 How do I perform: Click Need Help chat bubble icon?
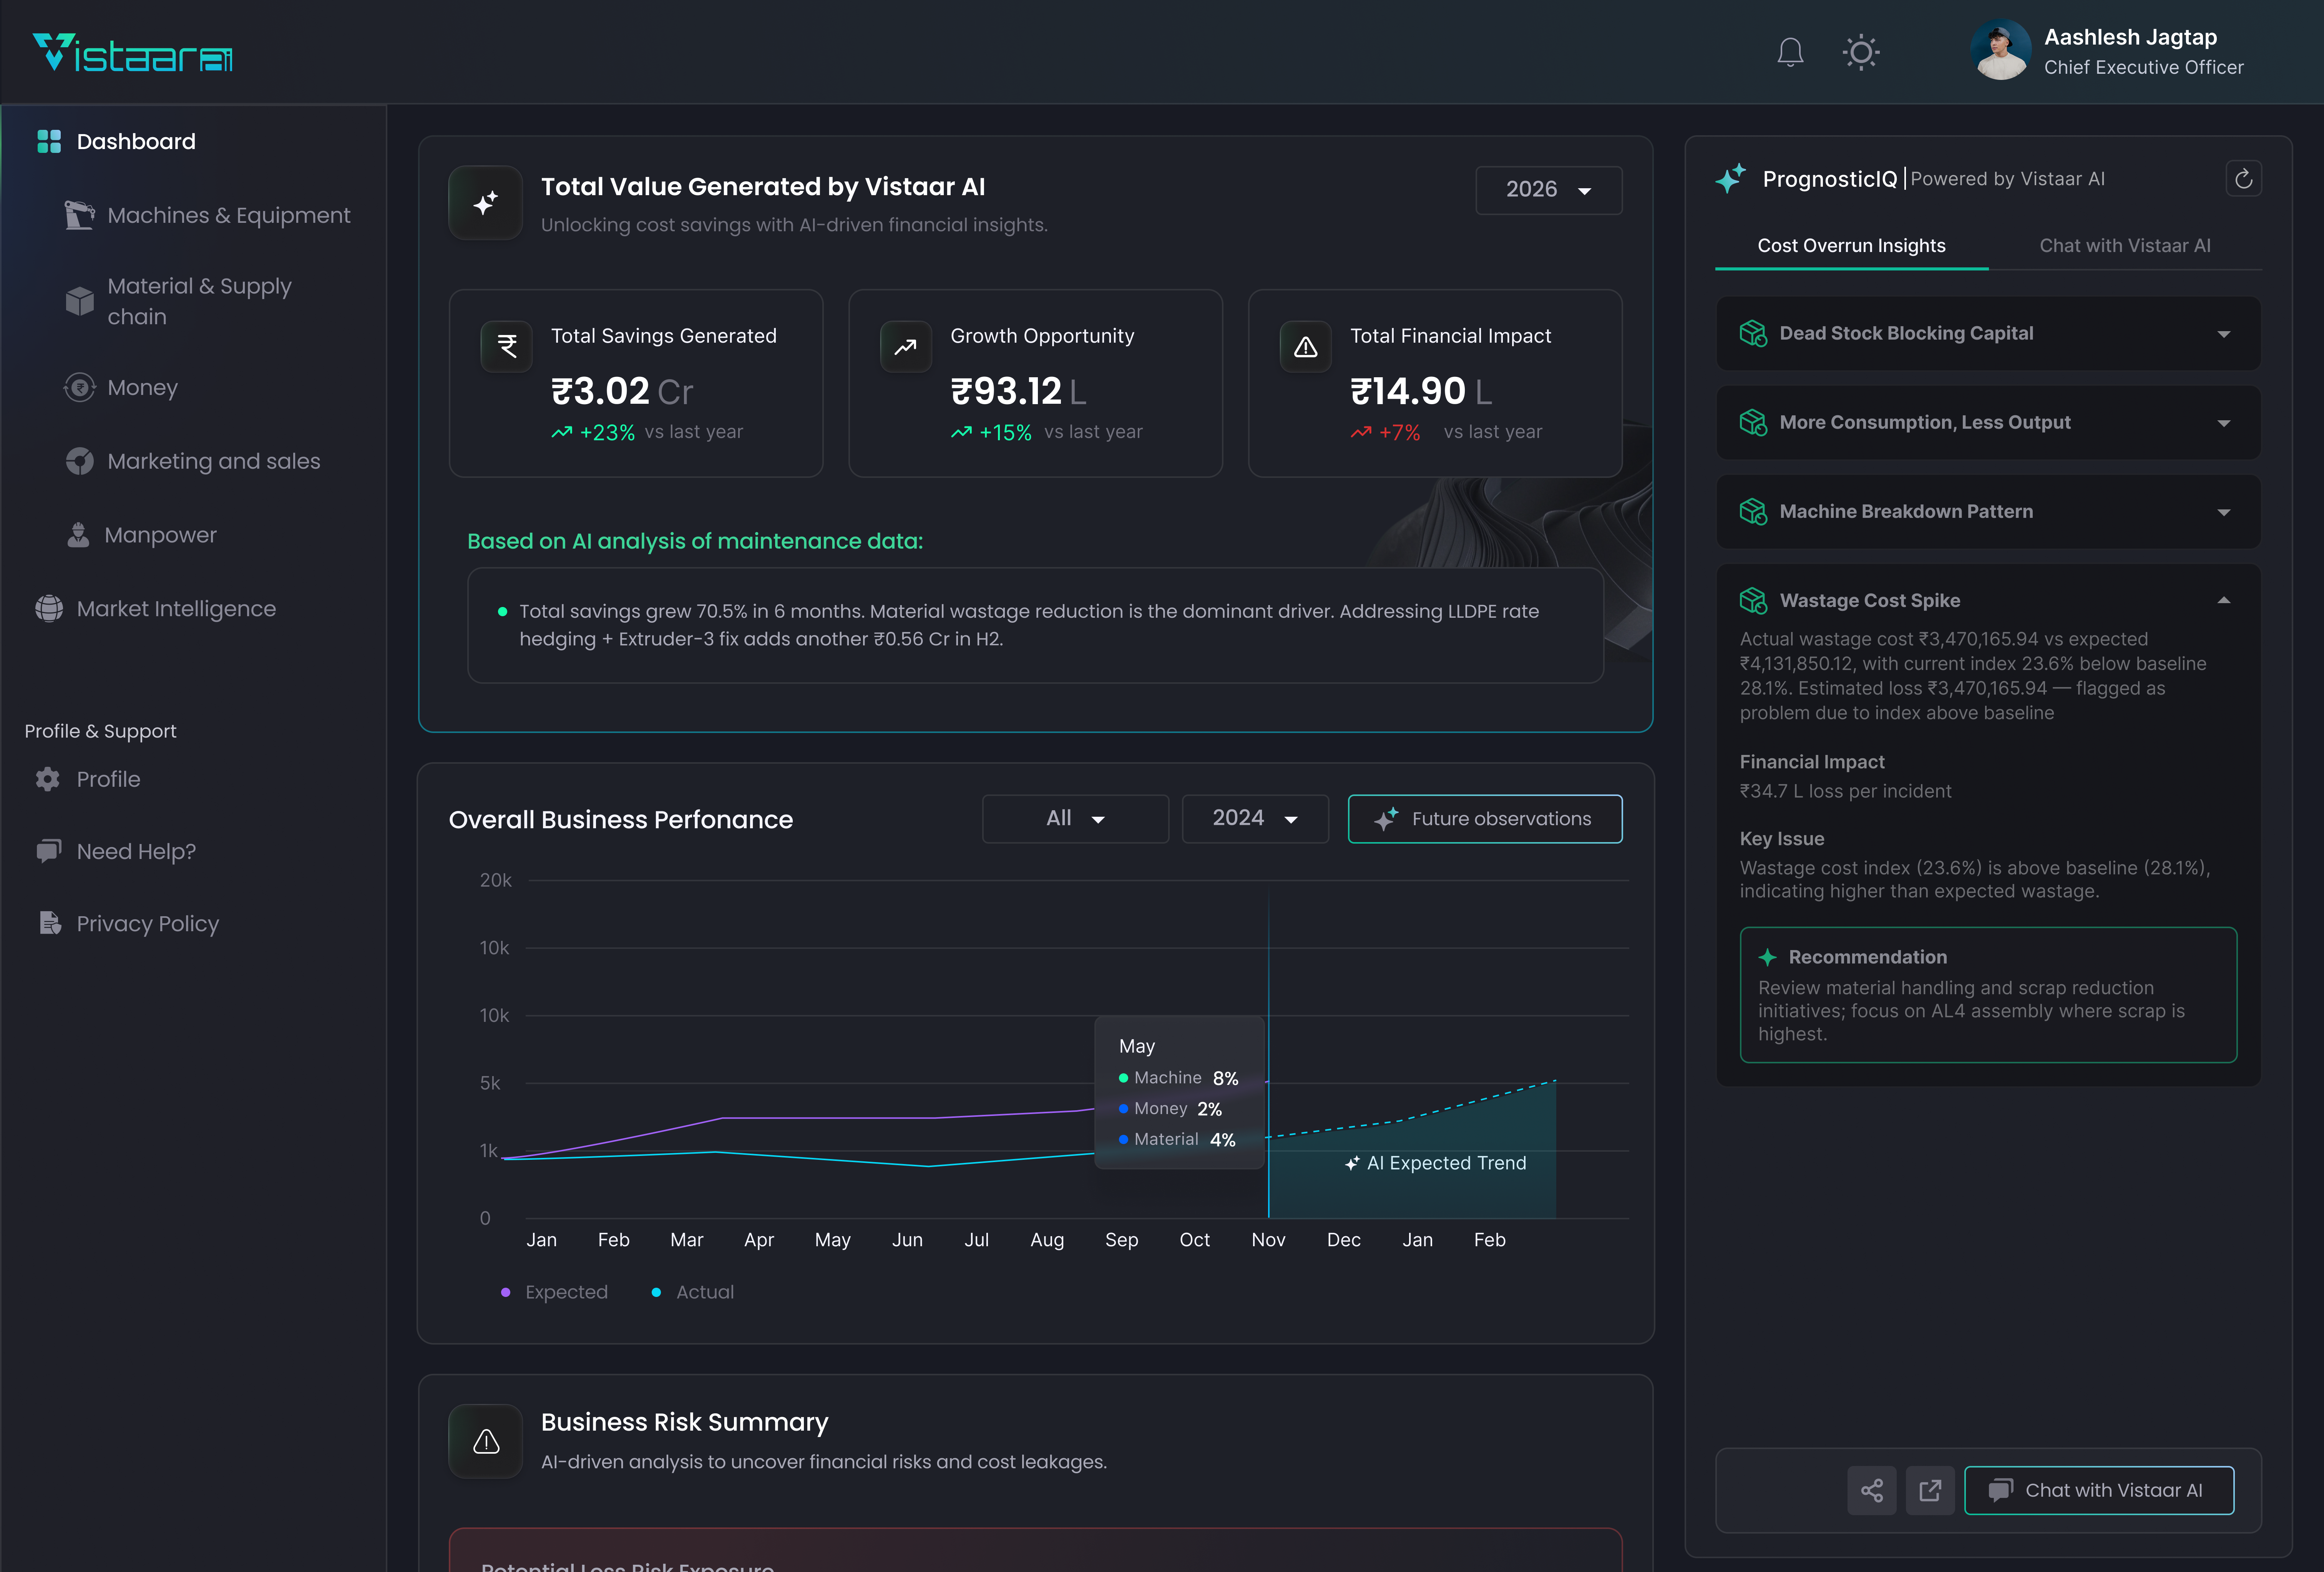[48, 851]
